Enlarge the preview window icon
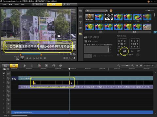The height and width of the screenshot is (117, 157). coord(75,54)
